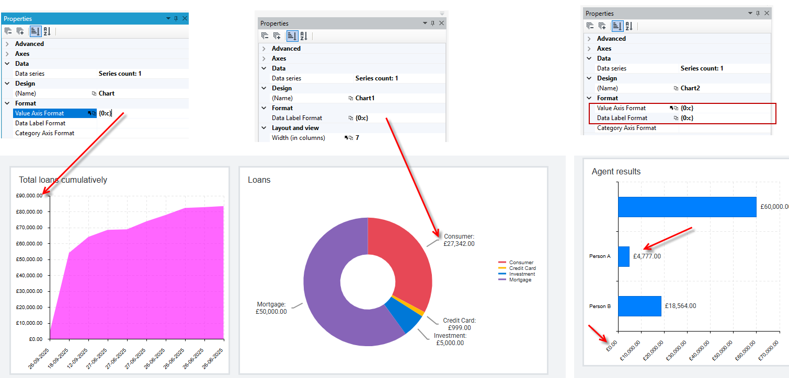Sort alphabetically in the left Properties panel

47,31
